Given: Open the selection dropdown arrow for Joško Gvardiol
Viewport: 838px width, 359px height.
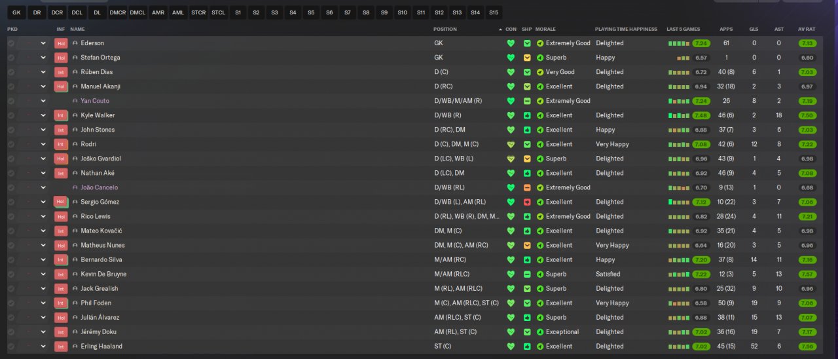Looking at the screenshot, I should [43, 159].
